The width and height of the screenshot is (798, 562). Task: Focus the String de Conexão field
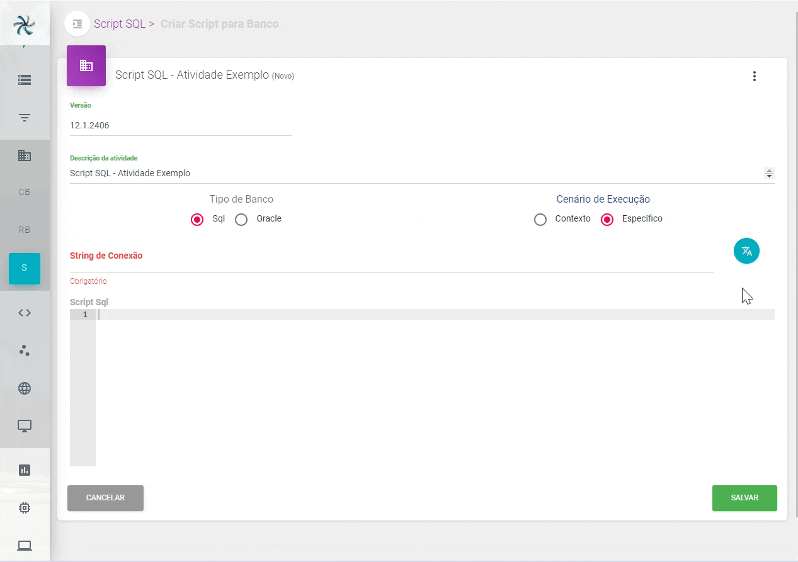pos(392,264)
